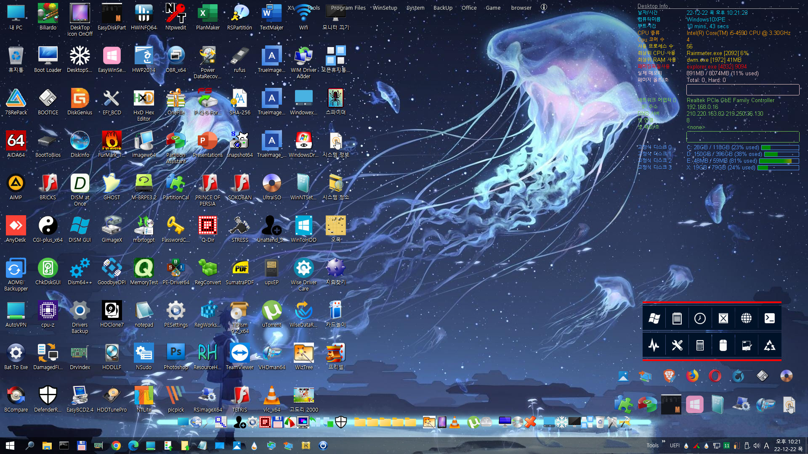The image size is (808, 454).
Task: Open the wrench tools launcher tile
Action: (677, 346)
